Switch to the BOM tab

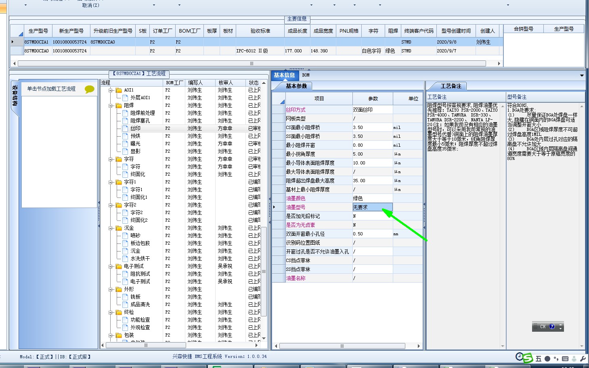(306, 75)
